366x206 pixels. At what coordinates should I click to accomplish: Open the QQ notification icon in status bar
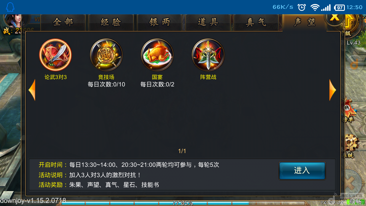[10, 7]
